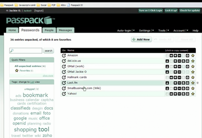Viewport: 202px width, 138px height.
Task: Toggle favorite star for Last.fm
Action: click(193, 83)
